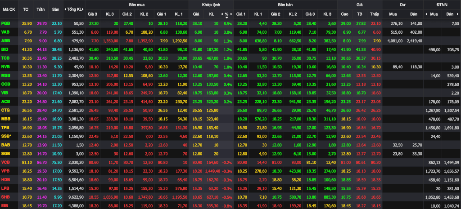
Task: Select TCB matched volume 467,00
Action: point(213,58)
